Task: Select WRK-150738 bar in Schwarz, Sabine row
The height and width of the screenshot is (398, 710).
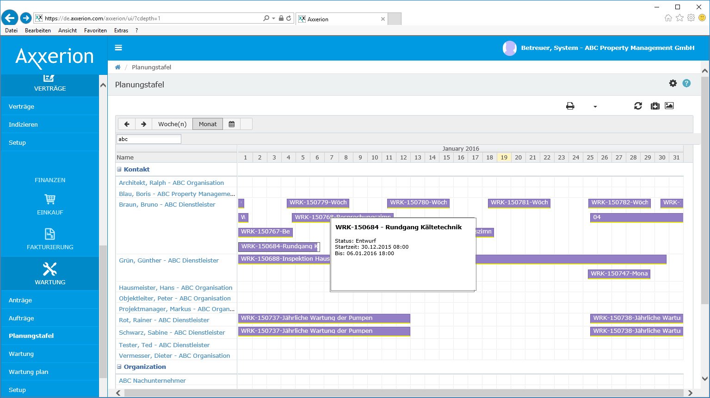Action: [636, 331]
